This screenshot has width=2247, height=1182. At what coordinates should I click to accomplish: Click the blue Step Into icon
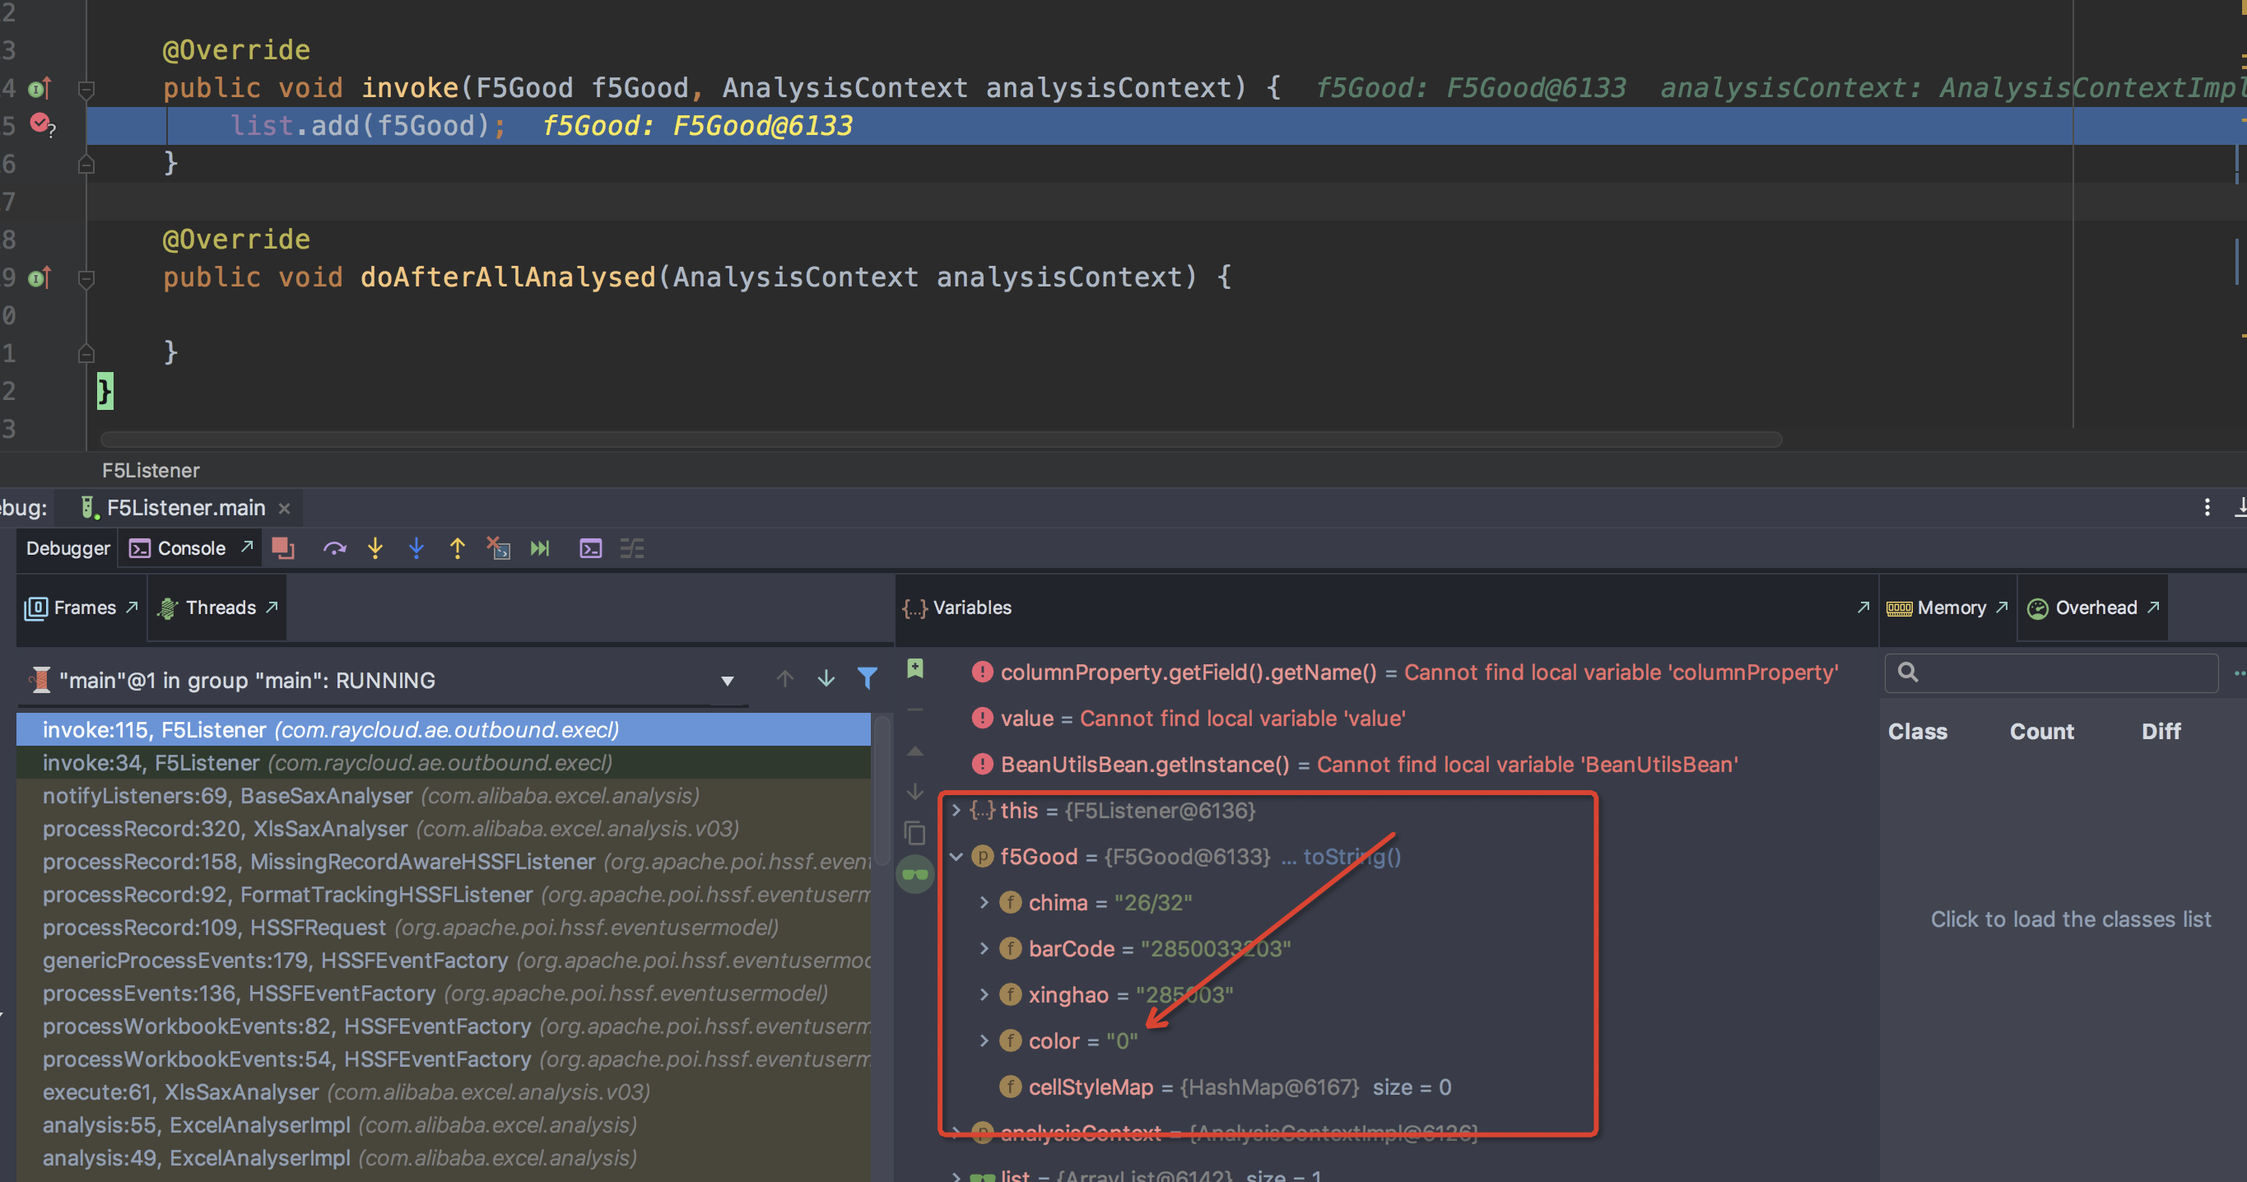(x=416, y=549)
